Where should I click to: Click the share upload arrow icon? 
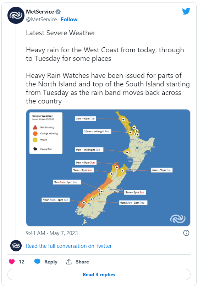(x=69, y=262)
